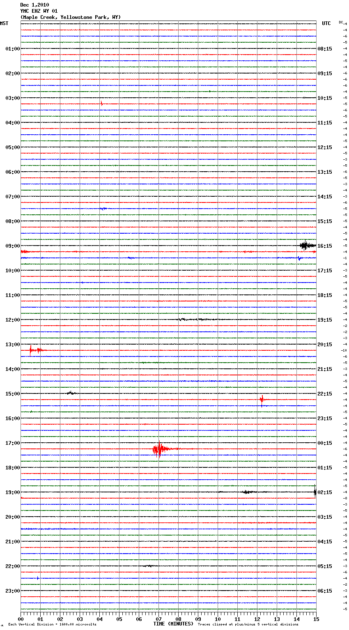Click the "04:15" UTC time label
349x630 pixels.
[x=325, y=542]
